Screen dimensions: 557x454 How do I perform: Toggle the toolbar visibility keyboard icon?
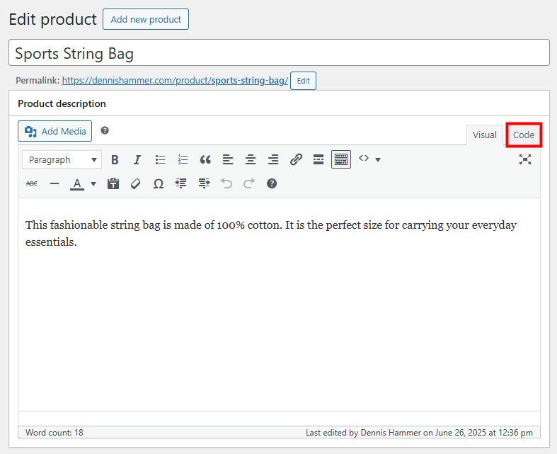[x=341, y=160]
